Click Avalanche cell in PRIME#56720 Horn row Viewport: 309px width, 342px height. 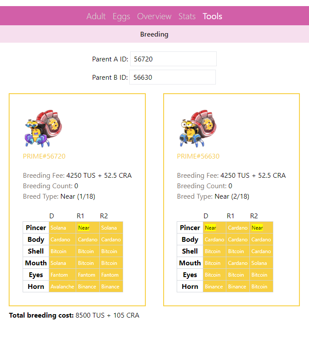62,286
